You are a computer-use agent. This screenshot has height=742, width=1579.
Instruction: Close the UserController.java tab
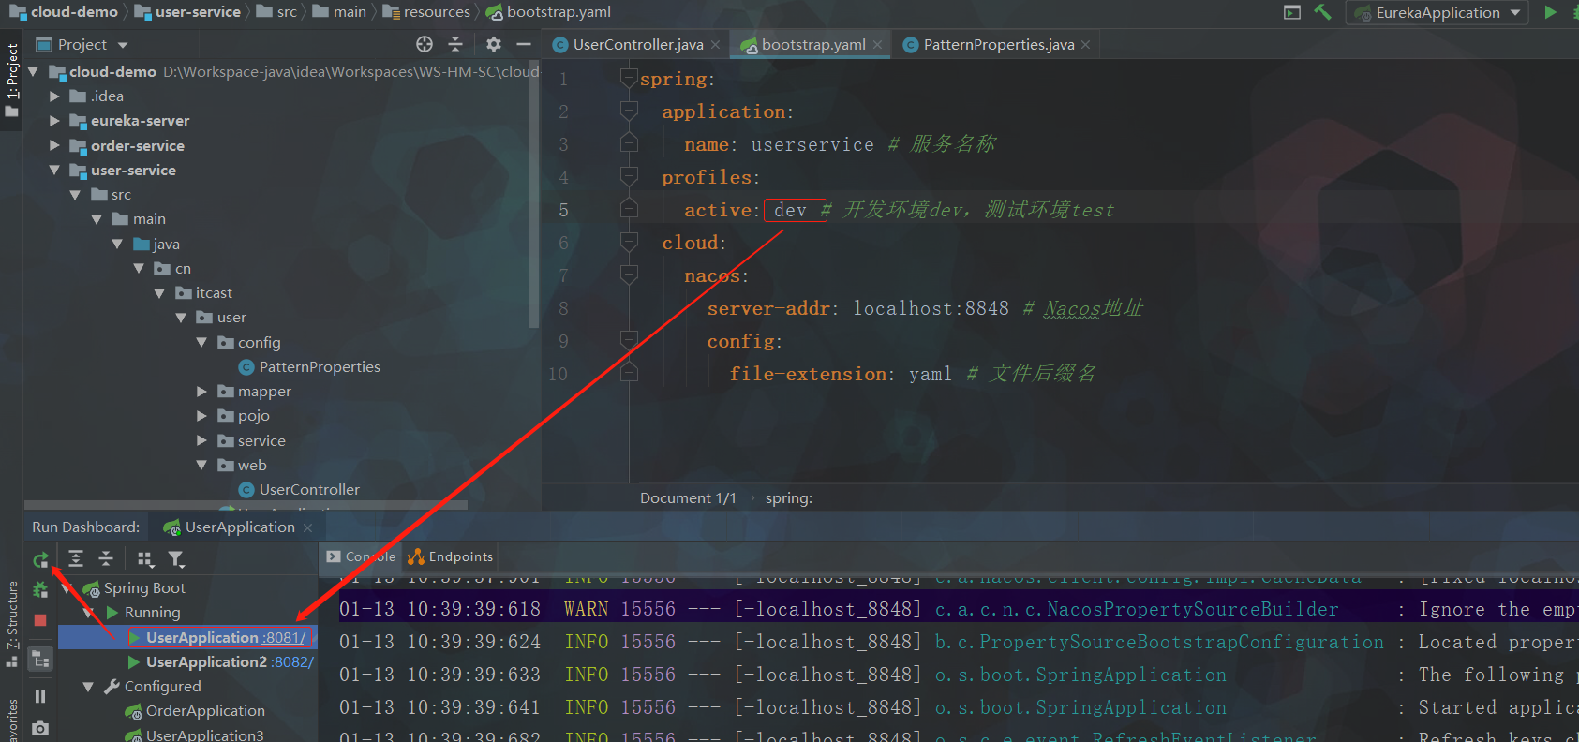click(x=716, y=44)
